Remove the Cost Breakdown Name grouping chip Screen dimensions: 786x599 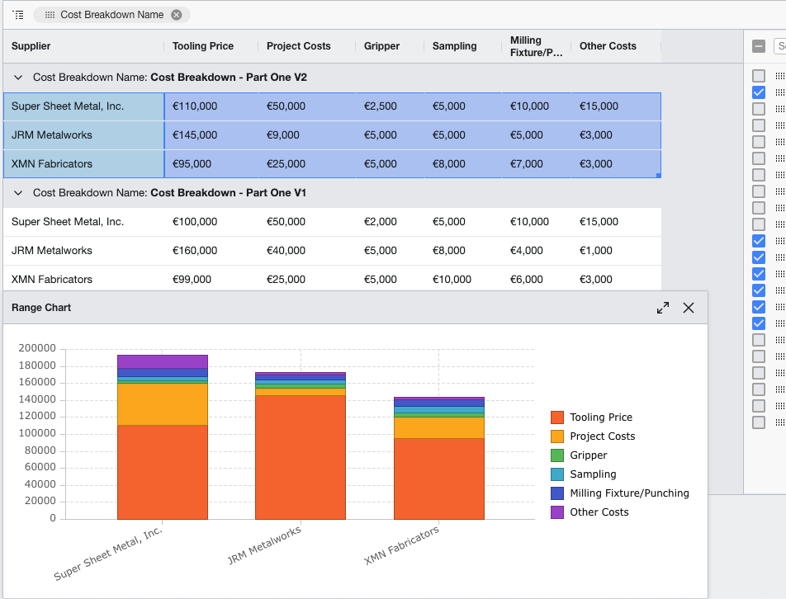(178, 15)
